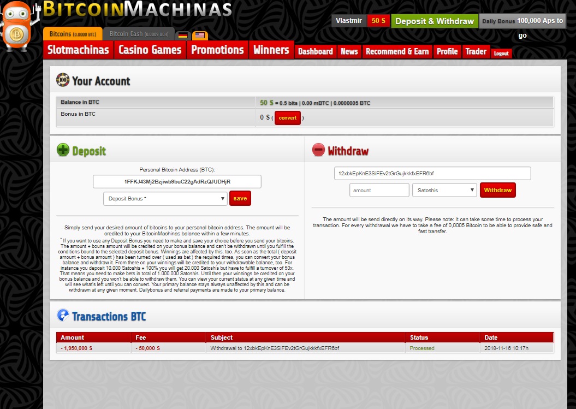Click the withdrawal amount input field
This screenshot has height=409, width=576.
(379, 190)
